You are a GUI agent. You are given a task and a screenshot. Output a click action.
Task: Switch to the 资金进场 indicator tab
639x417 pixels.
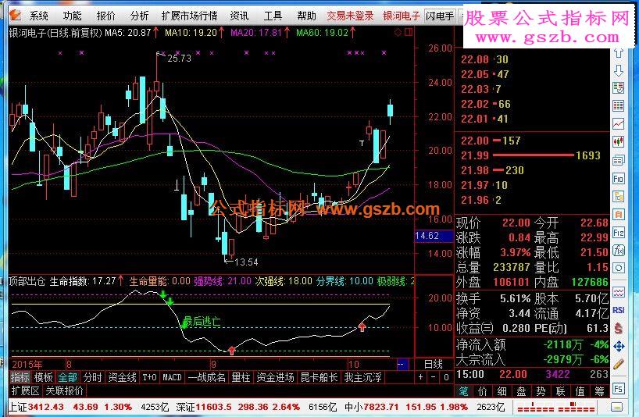[276, 377]
